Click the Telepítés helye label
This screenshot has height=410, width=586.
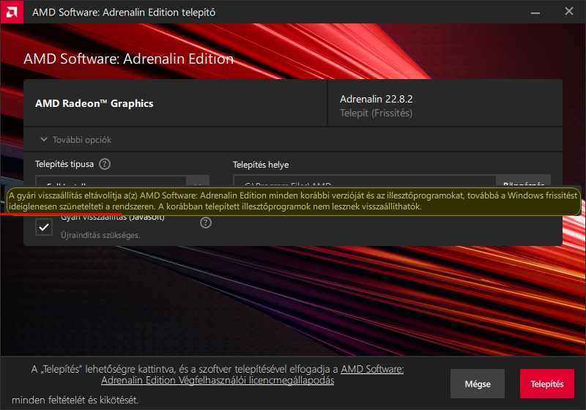[261, 165]
